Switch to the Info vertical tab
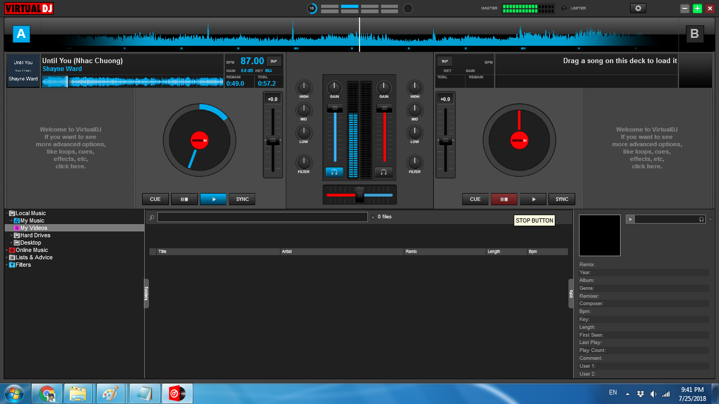The width and height of the screenshot is (719, 404). tap(570, 294)
